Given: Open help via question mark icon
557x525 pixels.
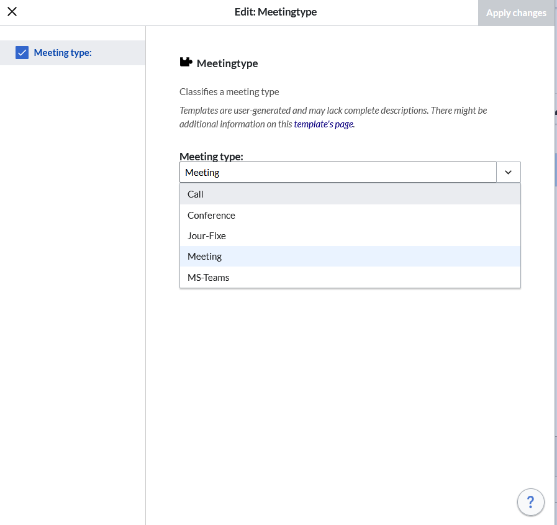Looking at the screenshot, I should point(530,501).
